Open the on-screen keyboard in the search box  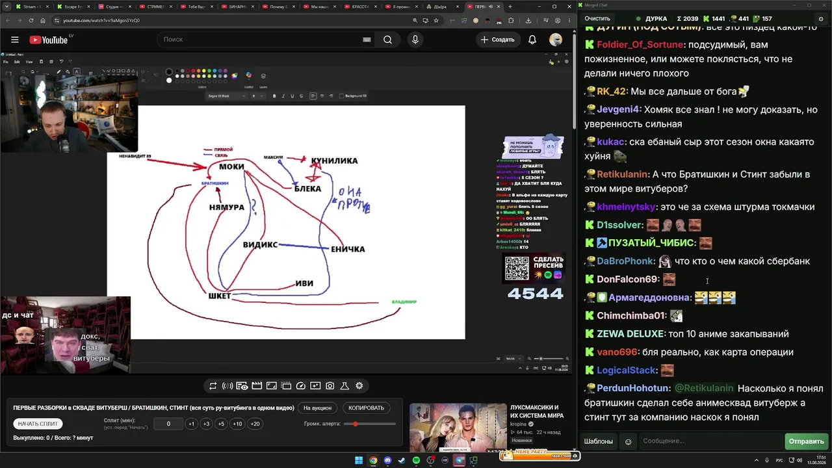point(367,40)
